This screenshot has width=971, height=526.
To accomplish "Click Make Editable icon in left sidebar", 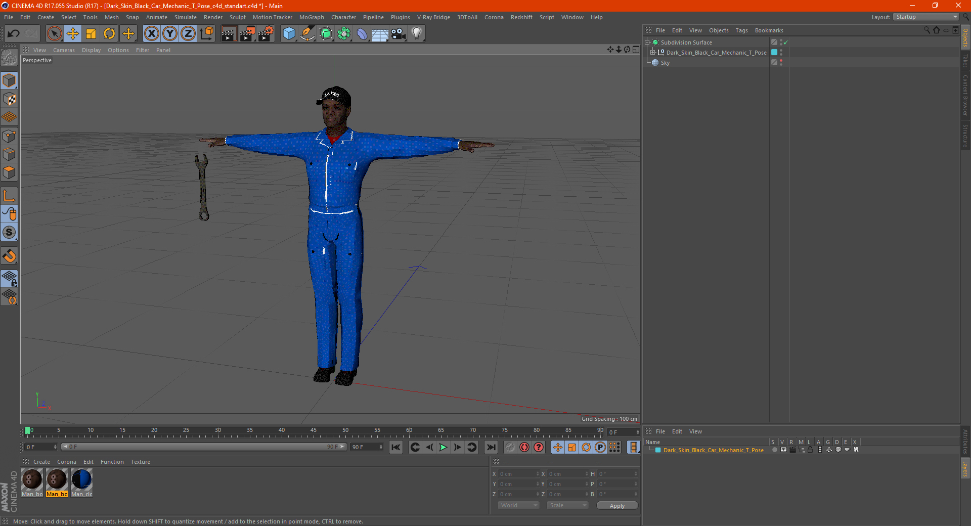I will coord(9,58).
